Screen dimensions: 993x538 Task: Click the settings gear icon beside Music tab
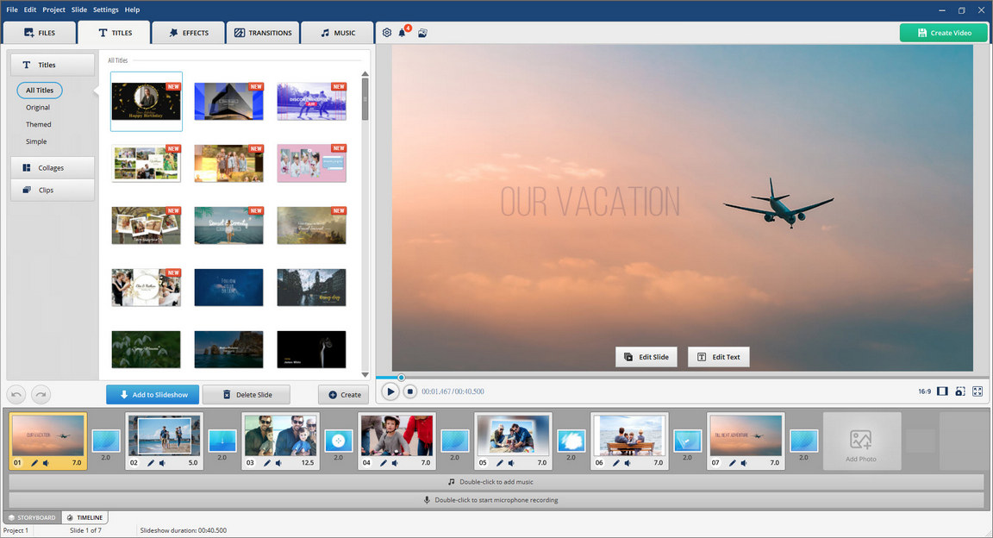point(386,33)
